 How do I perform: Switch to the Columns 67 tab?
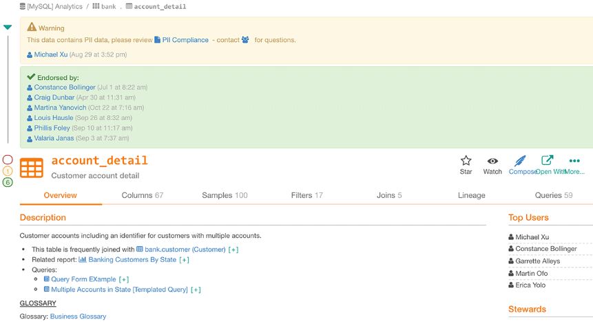pyautogui.click(x=142, y=195)
